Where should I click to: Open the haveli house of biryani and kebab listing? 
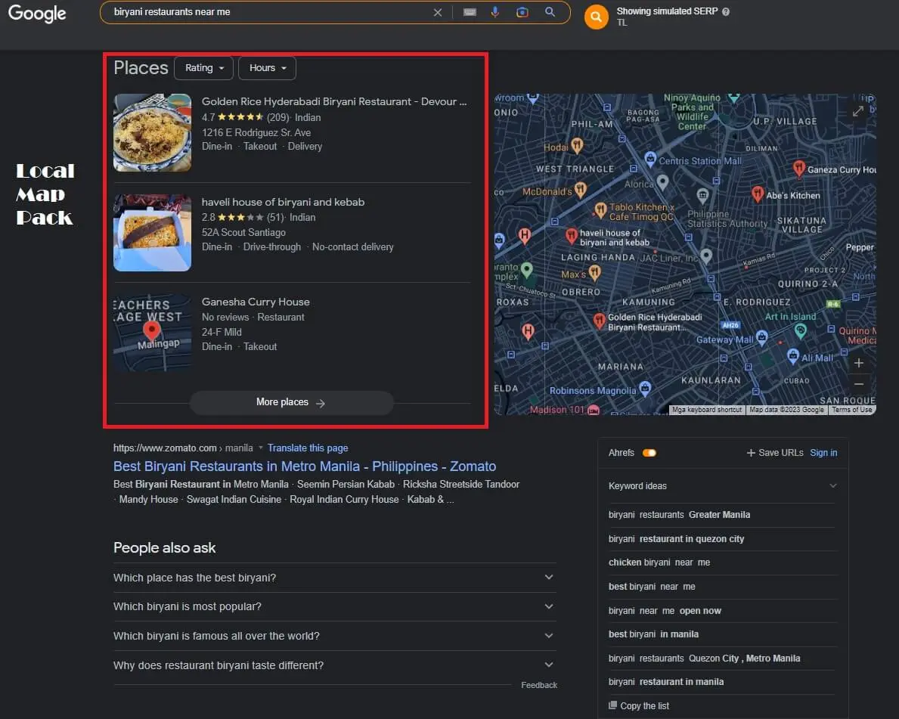click(283, 202)
